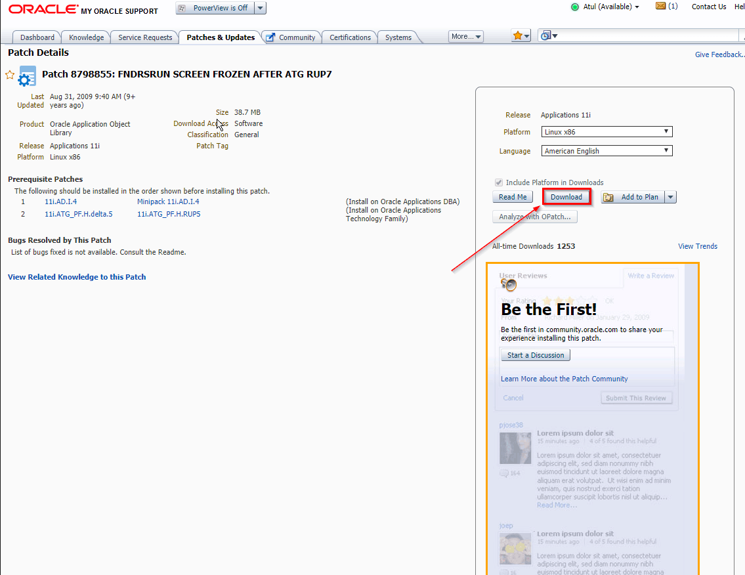This screenshot has width=745, height=575.
Task: Expand the PowerView dropdown arrow
Action: (261, 8)
